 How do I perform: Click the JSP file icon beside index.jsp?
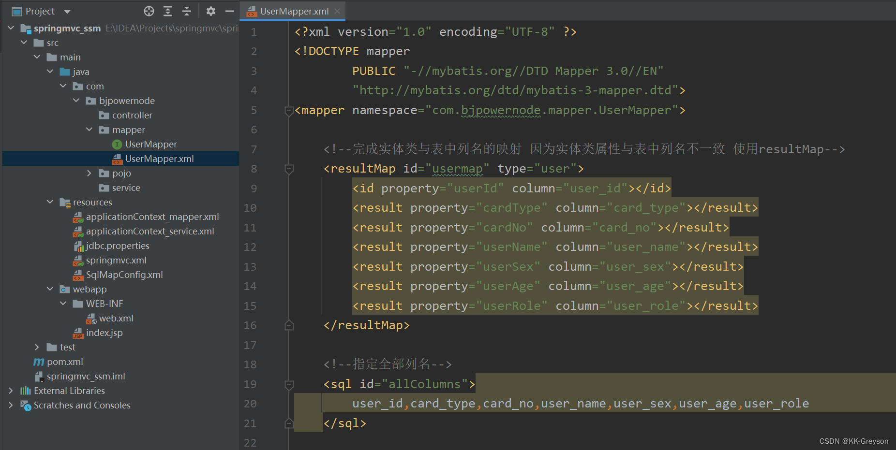click(x=78, y=333)
